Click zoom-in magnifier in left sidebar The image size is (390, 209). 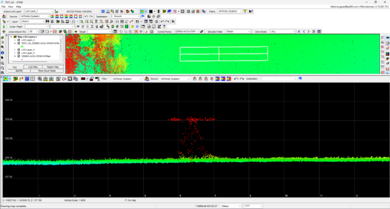point(3,63)
